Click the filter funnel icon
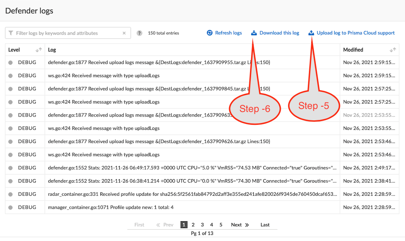The height and width of the screenshot is (241, 405). [x=11, y=33]
